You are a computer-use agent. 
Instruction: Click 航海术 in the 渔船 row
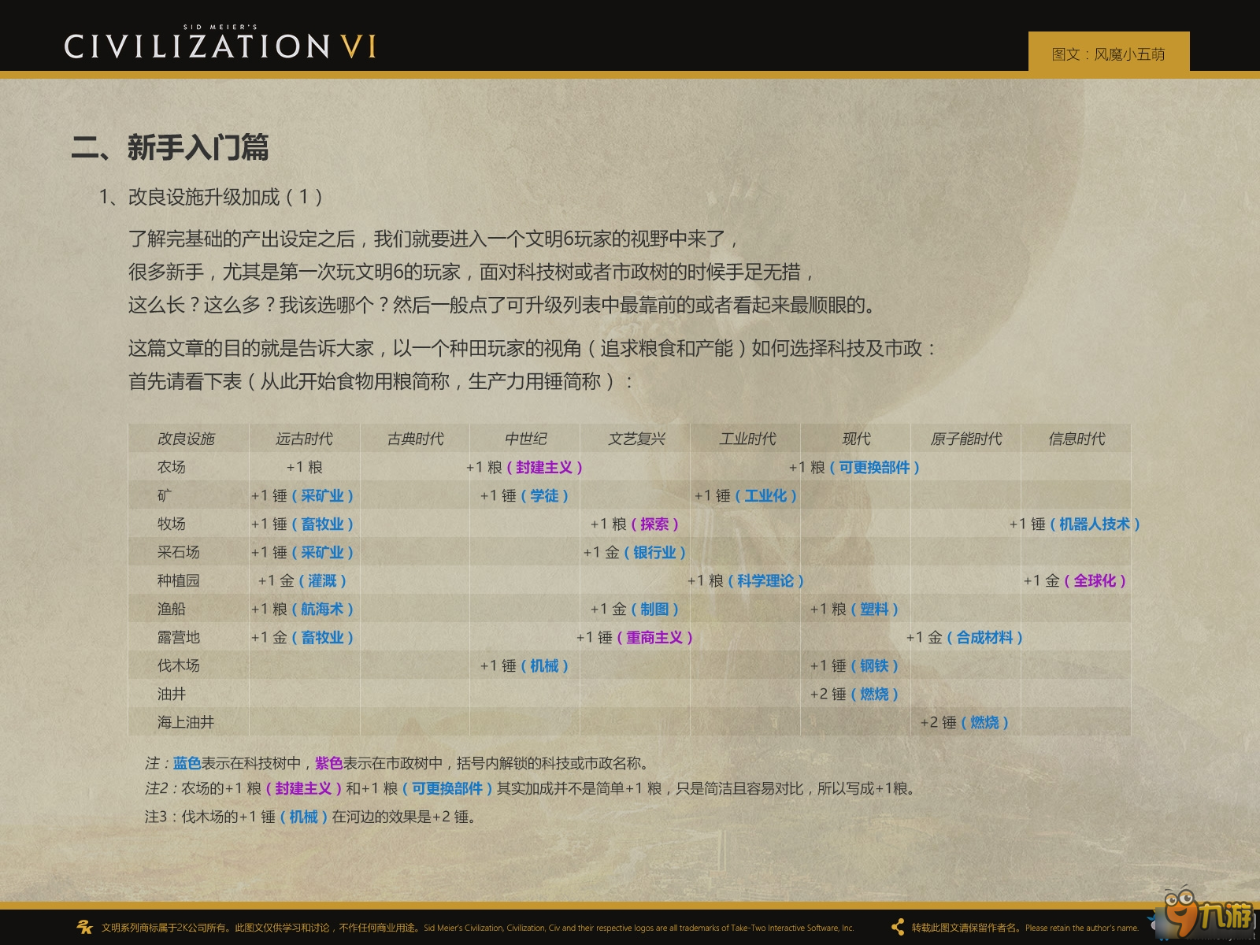tap(322, 609)
